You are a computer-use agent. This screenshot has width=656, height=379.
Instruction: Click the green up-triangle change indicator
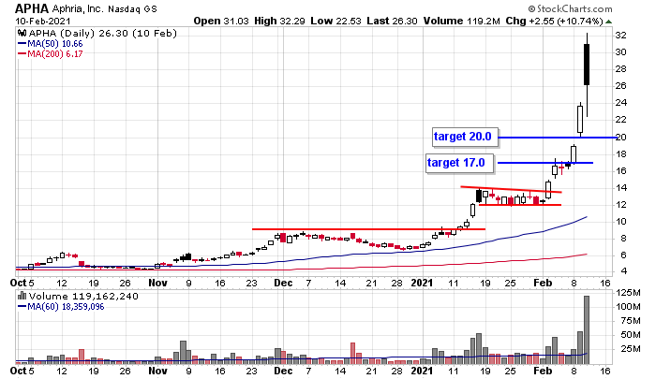click(x=609, y=22)
